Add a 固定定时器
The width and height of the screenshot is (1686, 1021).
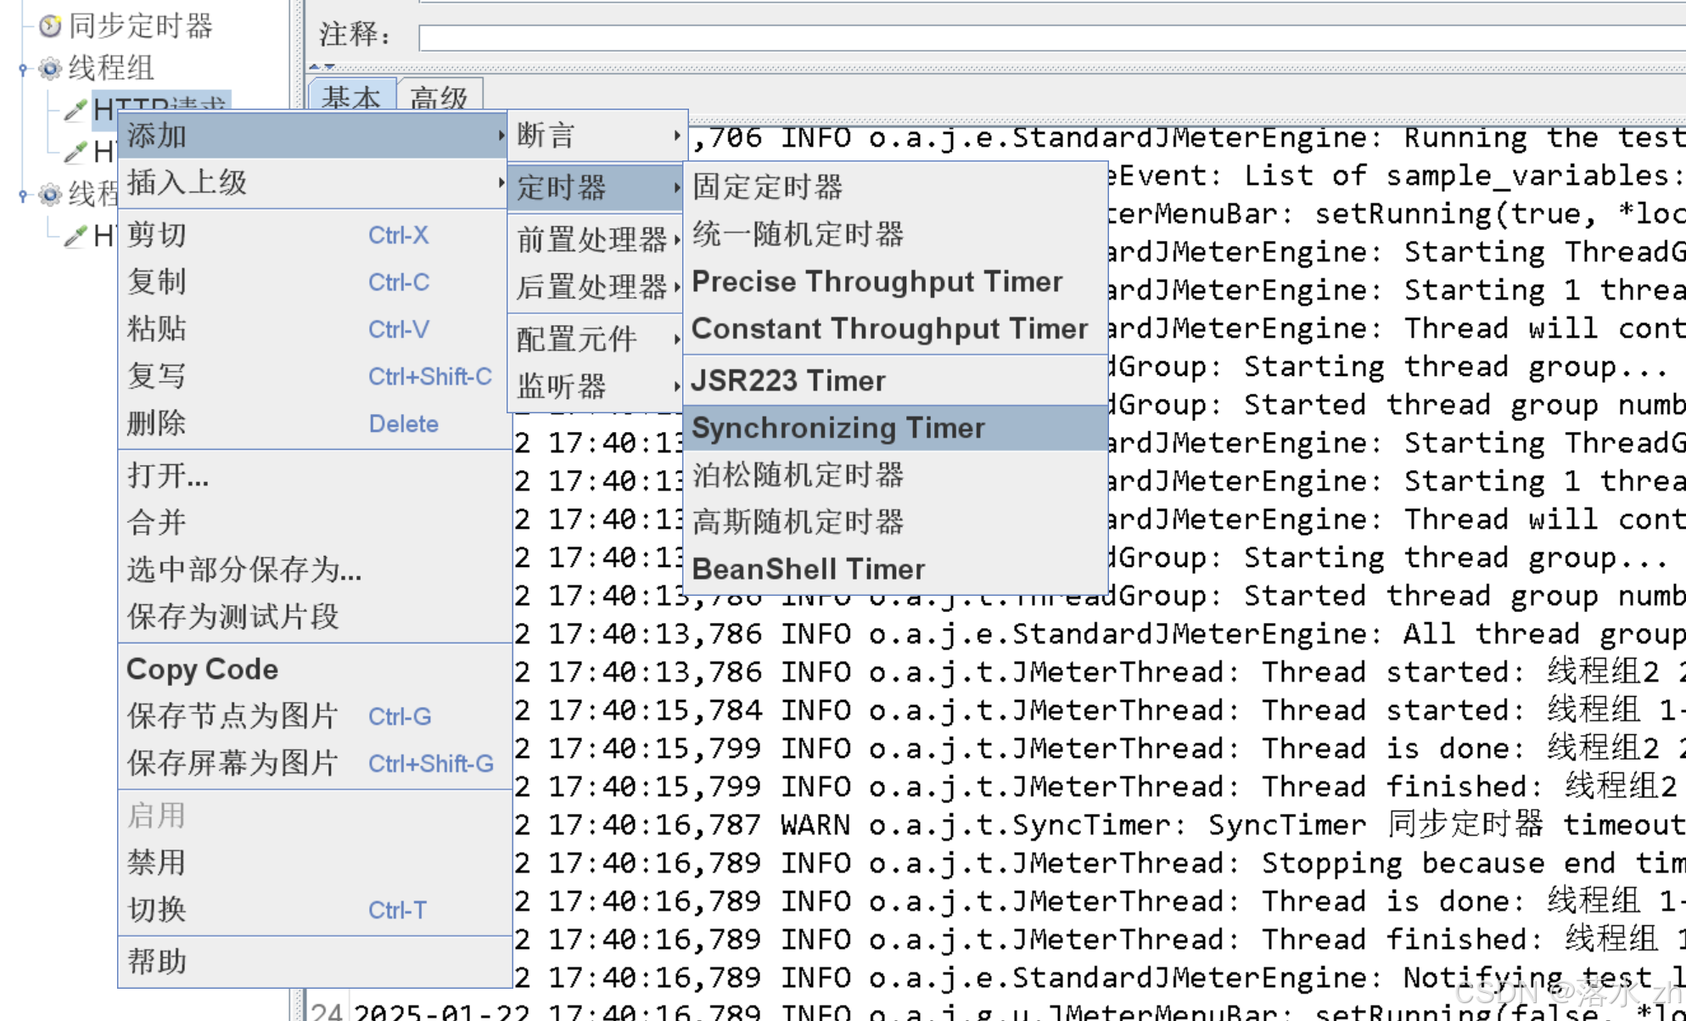point(895,187)
